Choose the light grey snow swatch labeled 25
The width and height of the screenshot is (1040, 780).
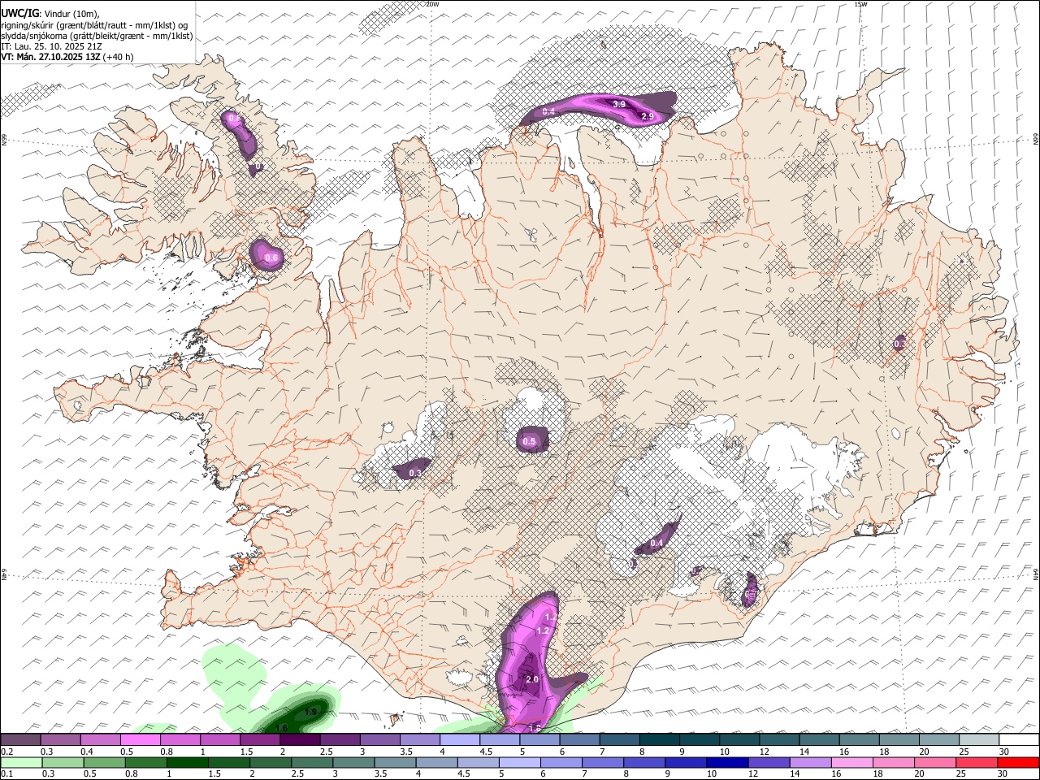[x=979, y=740]
